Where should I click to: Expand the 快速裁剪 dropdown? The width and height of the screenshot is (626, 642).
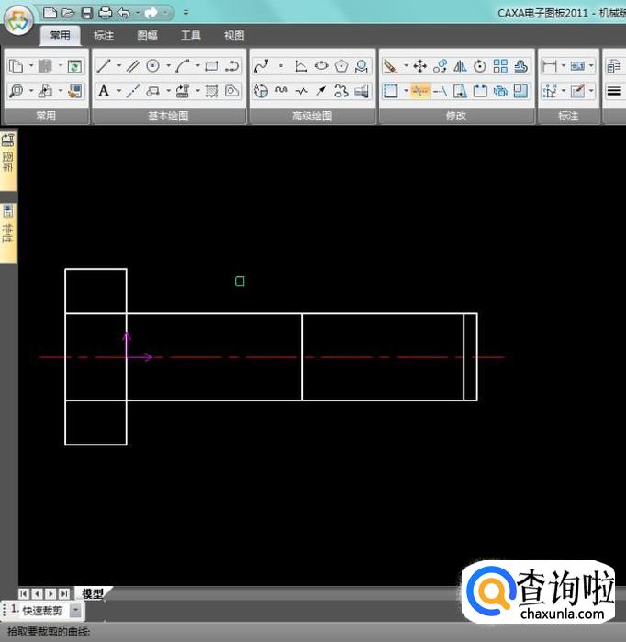tap(75, 611)
